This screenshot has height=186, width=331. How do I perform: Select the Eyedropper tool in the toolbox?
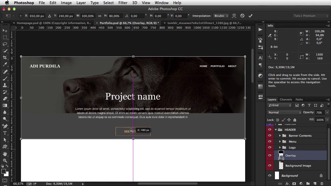click(5, 65)
